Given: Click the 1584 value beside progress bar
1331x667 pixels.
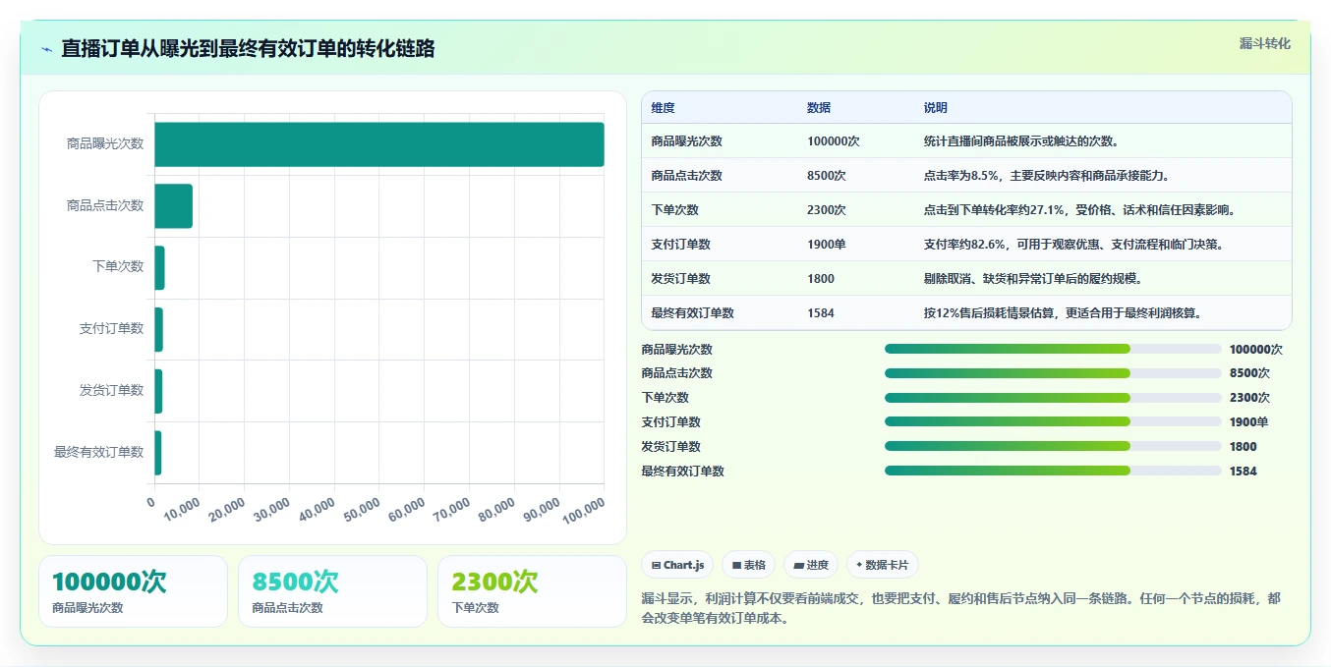Looking at the screenshot, I should pos(1243,472).
